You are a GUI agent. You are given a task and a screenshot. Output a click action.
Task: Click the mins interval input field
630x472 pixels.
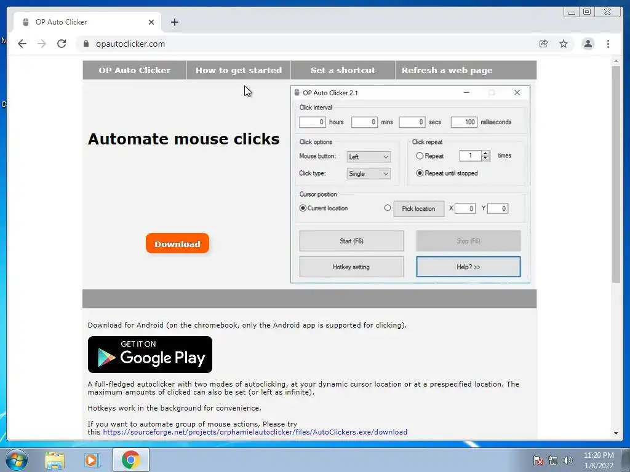point(364,122)
